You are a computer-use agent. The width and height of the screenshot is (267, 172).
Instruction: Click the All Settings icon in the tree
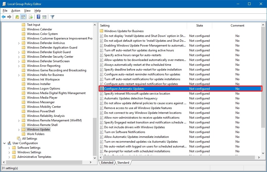(x=19, y=139)
